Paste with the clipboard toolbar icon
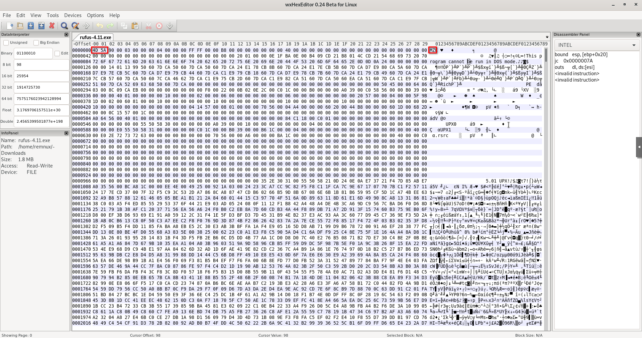This screenshot has height=338, width=642. click(x=135, y=26)
